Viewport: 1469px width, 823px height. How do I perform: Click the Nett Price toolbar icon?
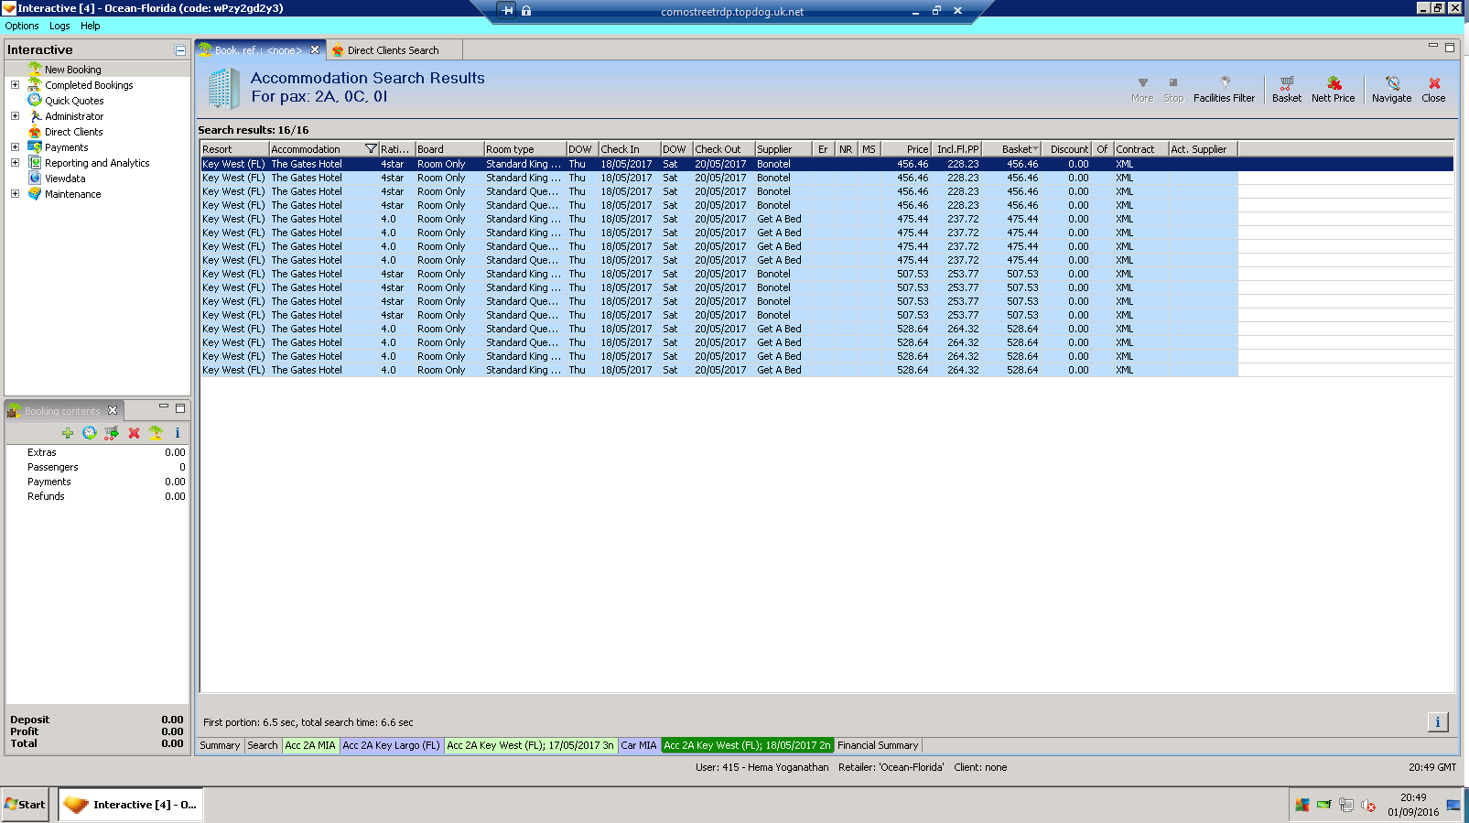point(1333,89)
